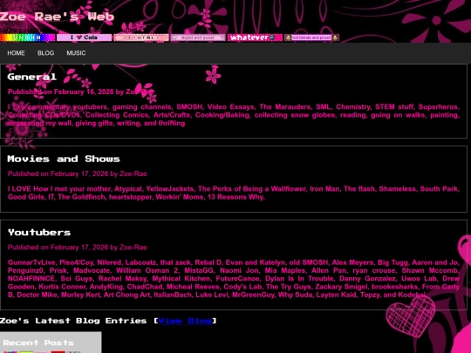
Task: Click the publish date under Youtubers
Action: [x=78, y=248]
